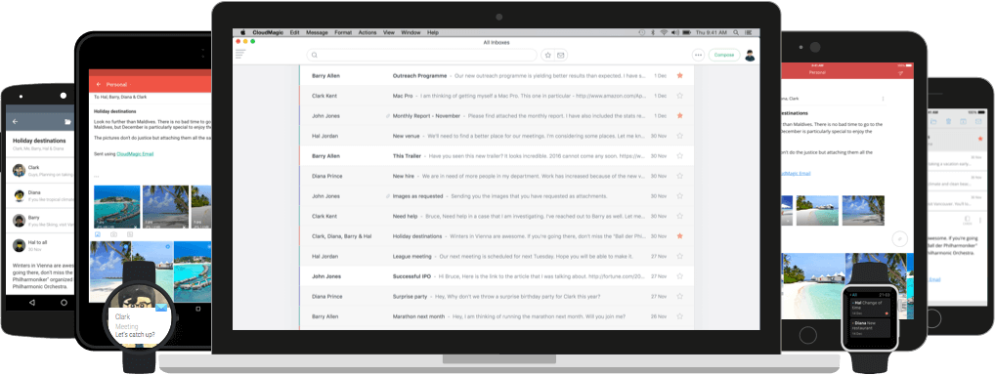Star the This Trailer email
Viewport: 995px width, 375px height.
[679, 156]
